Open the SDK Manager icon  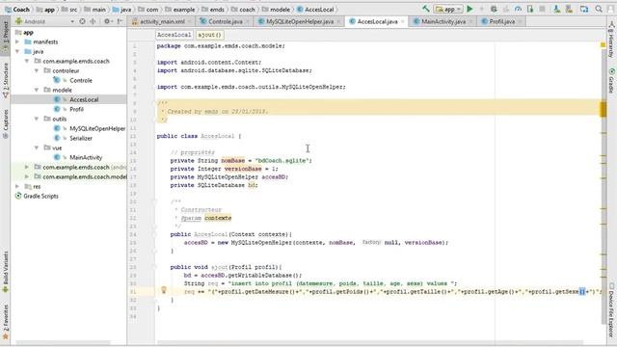[x=569, y=9]
